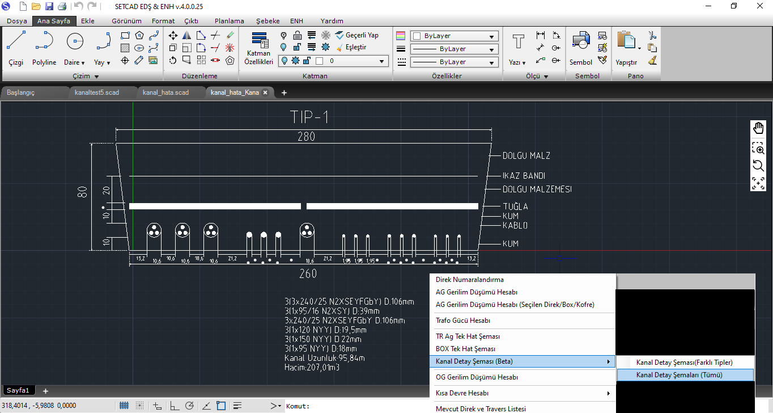Toggle polar tracking in status bar

pos(190,406)
